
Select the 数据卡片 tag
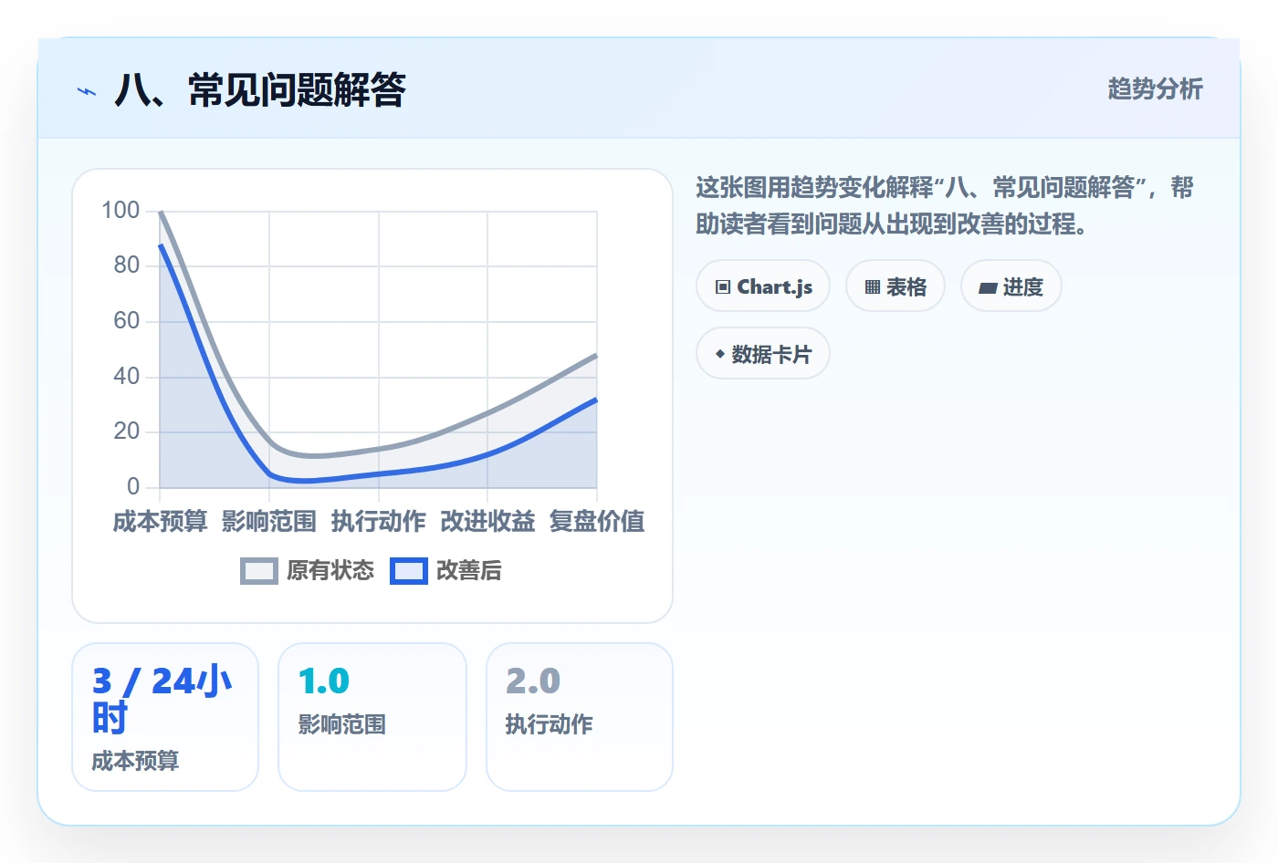click(x=763, y=354)
